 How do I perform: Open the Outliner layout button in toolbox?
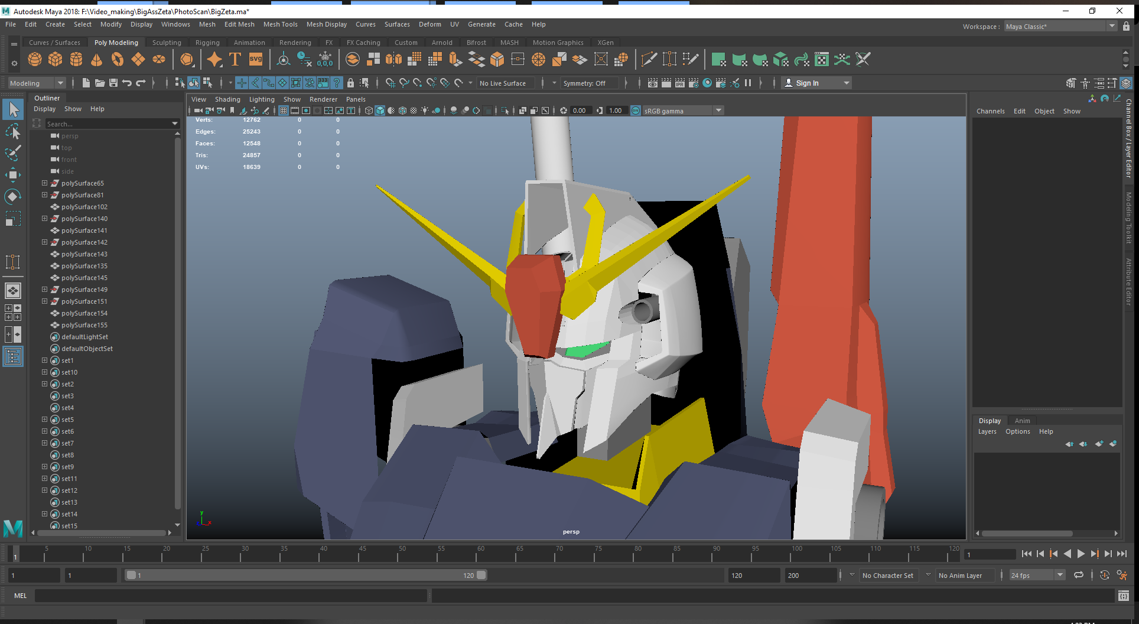coord(13,357)
